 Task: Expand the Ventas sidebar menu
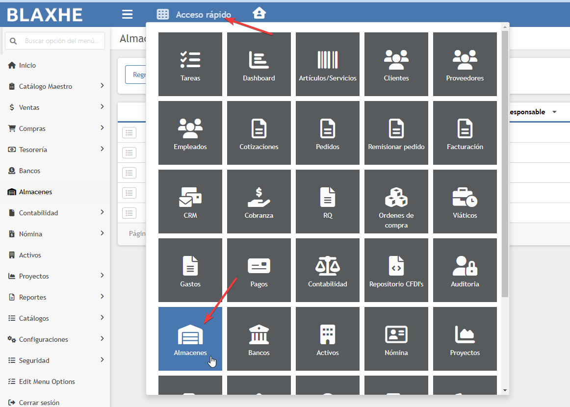[x=56, y=107]
